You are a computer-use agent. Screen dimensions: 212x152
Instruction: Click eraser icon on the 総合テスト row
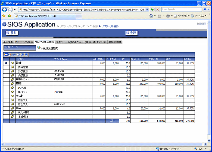[x=13, y=104]
